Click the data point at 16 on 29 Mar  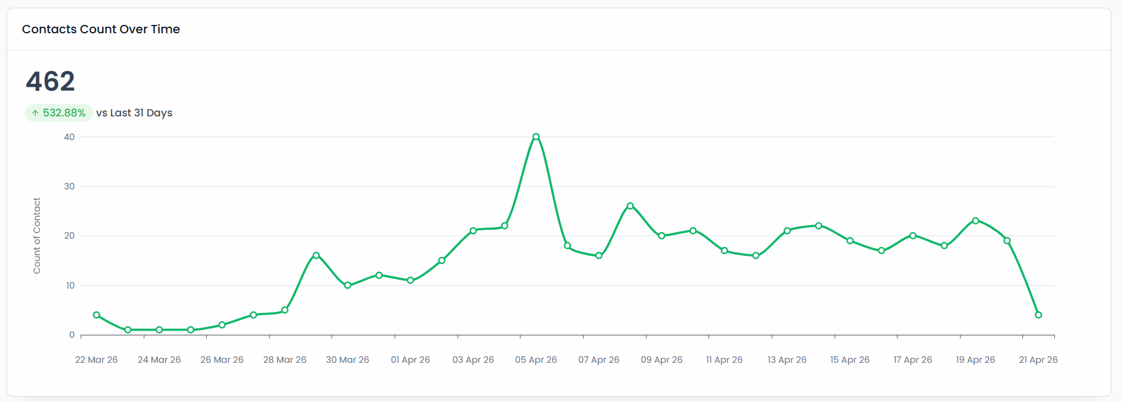[316, 255]
